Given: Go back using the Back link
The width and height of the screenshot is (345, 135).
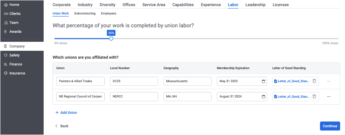Looking at the screenshot, I should coord(62,126).
